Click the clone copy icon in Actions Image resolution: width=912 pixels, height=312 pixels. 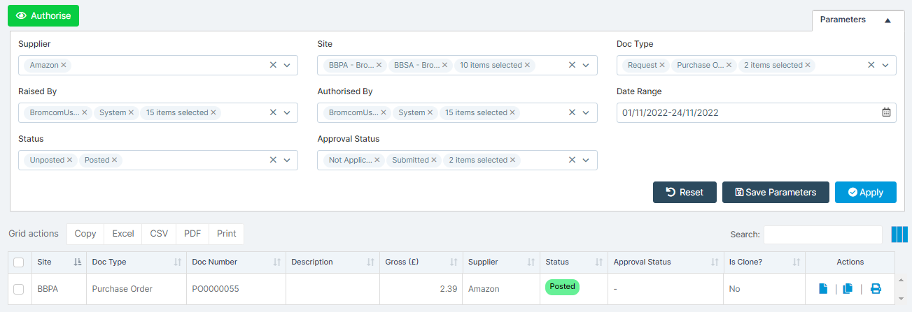click(848, 288)
